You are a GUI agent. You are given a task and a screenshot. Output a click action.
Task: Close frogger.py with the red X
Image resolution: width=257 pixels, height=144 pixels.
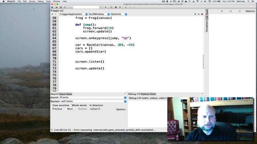tap(202, 14)
